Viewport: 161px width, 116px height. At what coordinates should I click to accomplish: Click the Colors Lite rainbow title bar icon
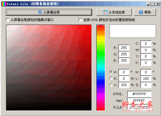(4, 4)
